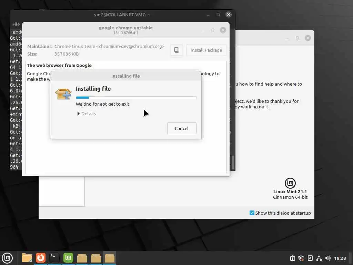Open the Terminal launcher in the panel
The image size is (353, 265).
tap(54, 258)
